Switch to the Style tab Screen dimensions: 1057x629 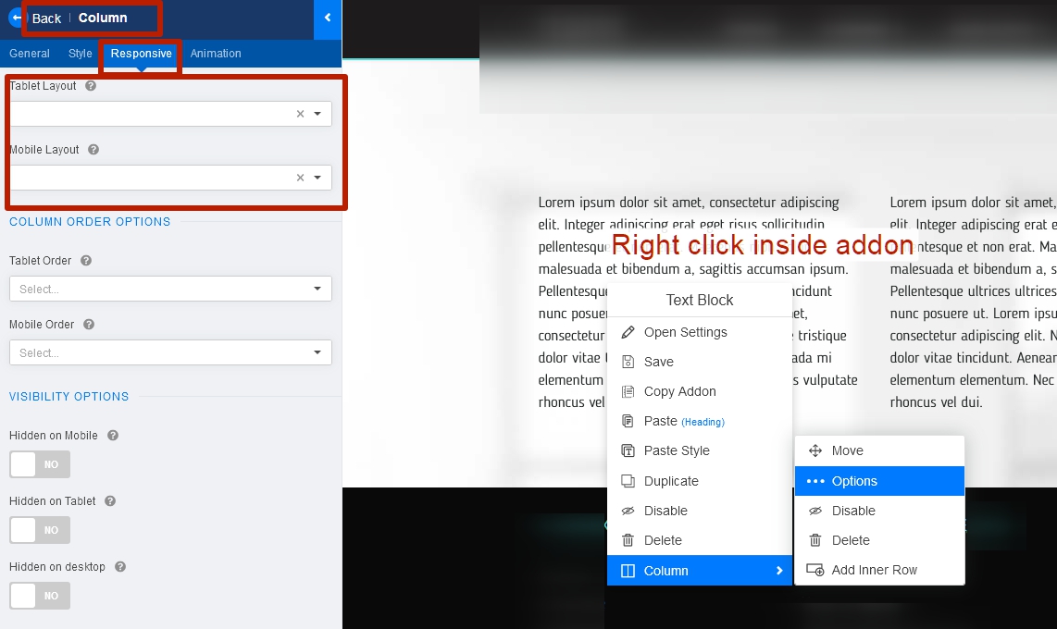(x=81, y=54)
